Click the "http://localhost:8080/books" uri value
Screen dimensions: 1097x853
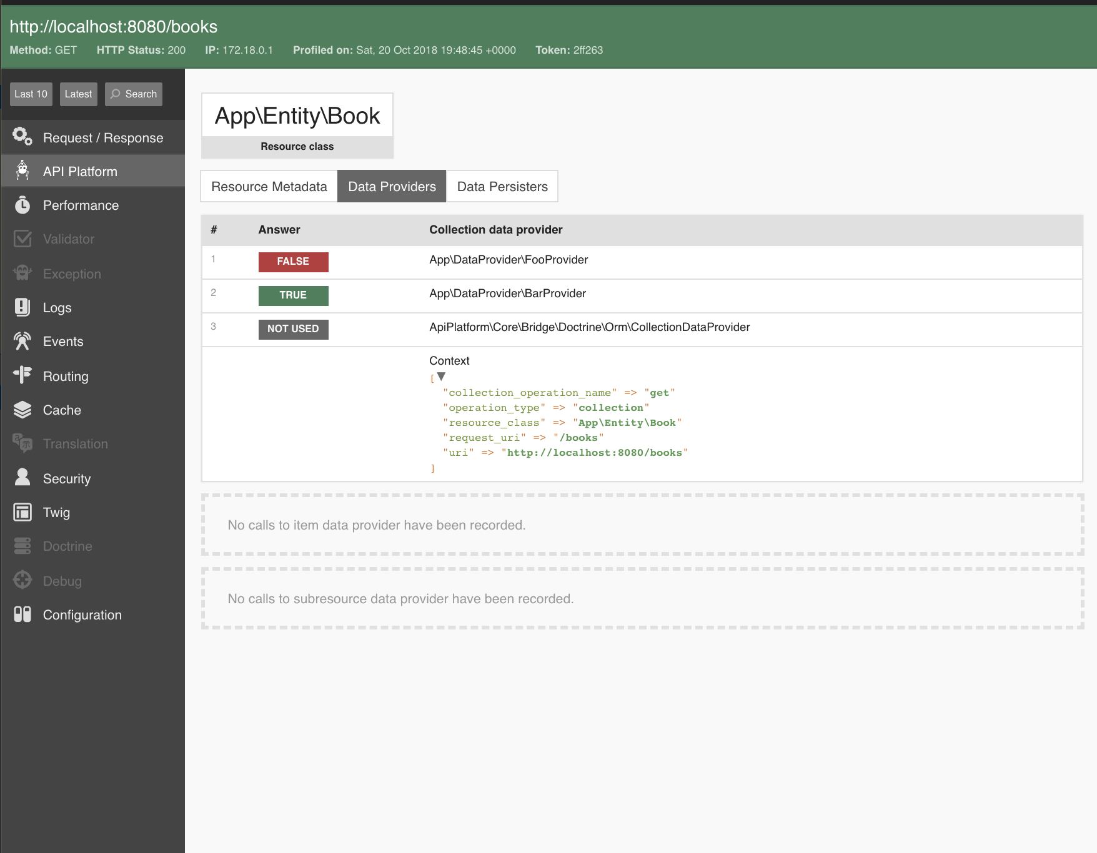click(x=595, y=452)
